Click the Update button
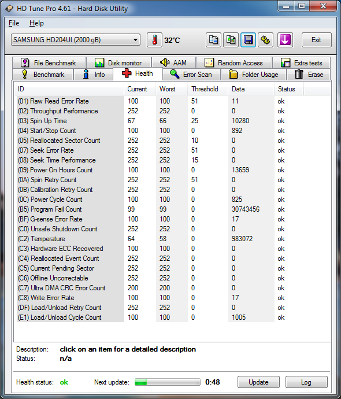The width and height of the screenshot is (341, 399). (258, 382)
